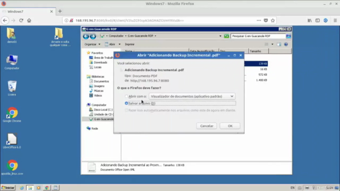Select the Computador desktop icon

(12, 62)
